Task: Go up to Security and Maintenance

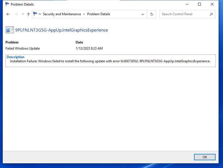Action: 28,14
